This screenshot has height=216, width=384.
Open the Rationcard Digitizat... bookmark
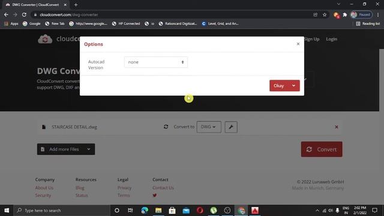point(178,23)
